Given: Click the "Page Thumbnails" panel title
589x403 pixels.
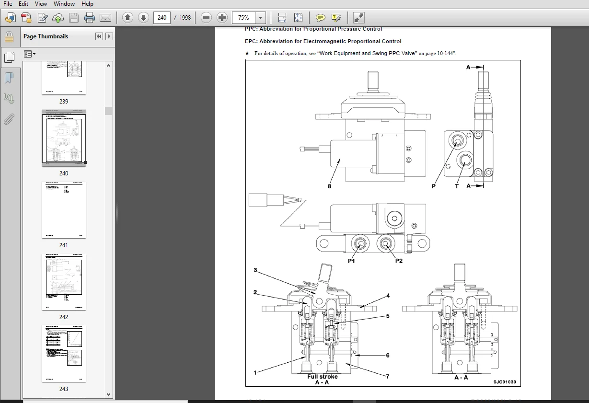Looking at the screenshot, I should tap(46, 36).
